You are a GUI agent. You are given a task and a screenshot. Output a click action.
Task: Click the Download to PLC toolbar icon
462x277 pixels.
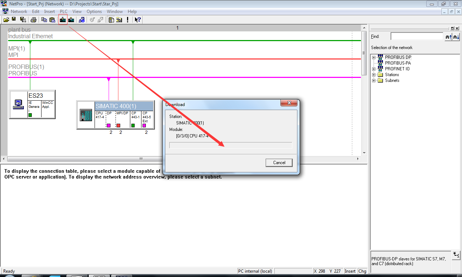[63, 19]
